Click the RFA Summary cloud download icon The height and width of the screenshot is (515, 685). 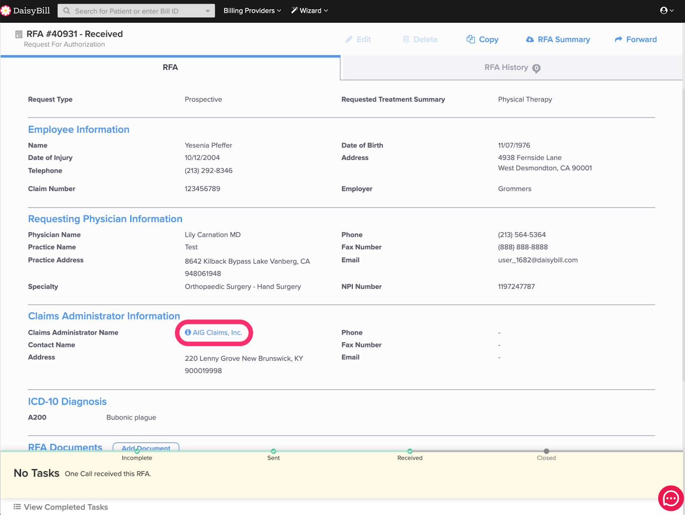(530, 39)
